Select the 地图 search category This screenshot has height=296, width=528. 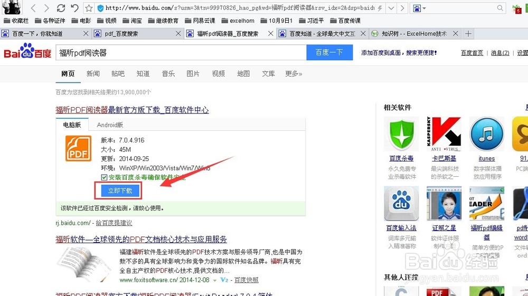[x=243, y=74]
